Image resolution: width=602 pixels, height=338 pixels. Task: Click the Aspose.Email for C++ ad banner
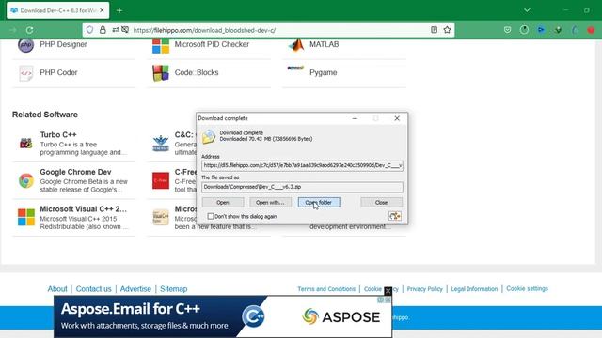pyautogui.click(x=223, y=316)
